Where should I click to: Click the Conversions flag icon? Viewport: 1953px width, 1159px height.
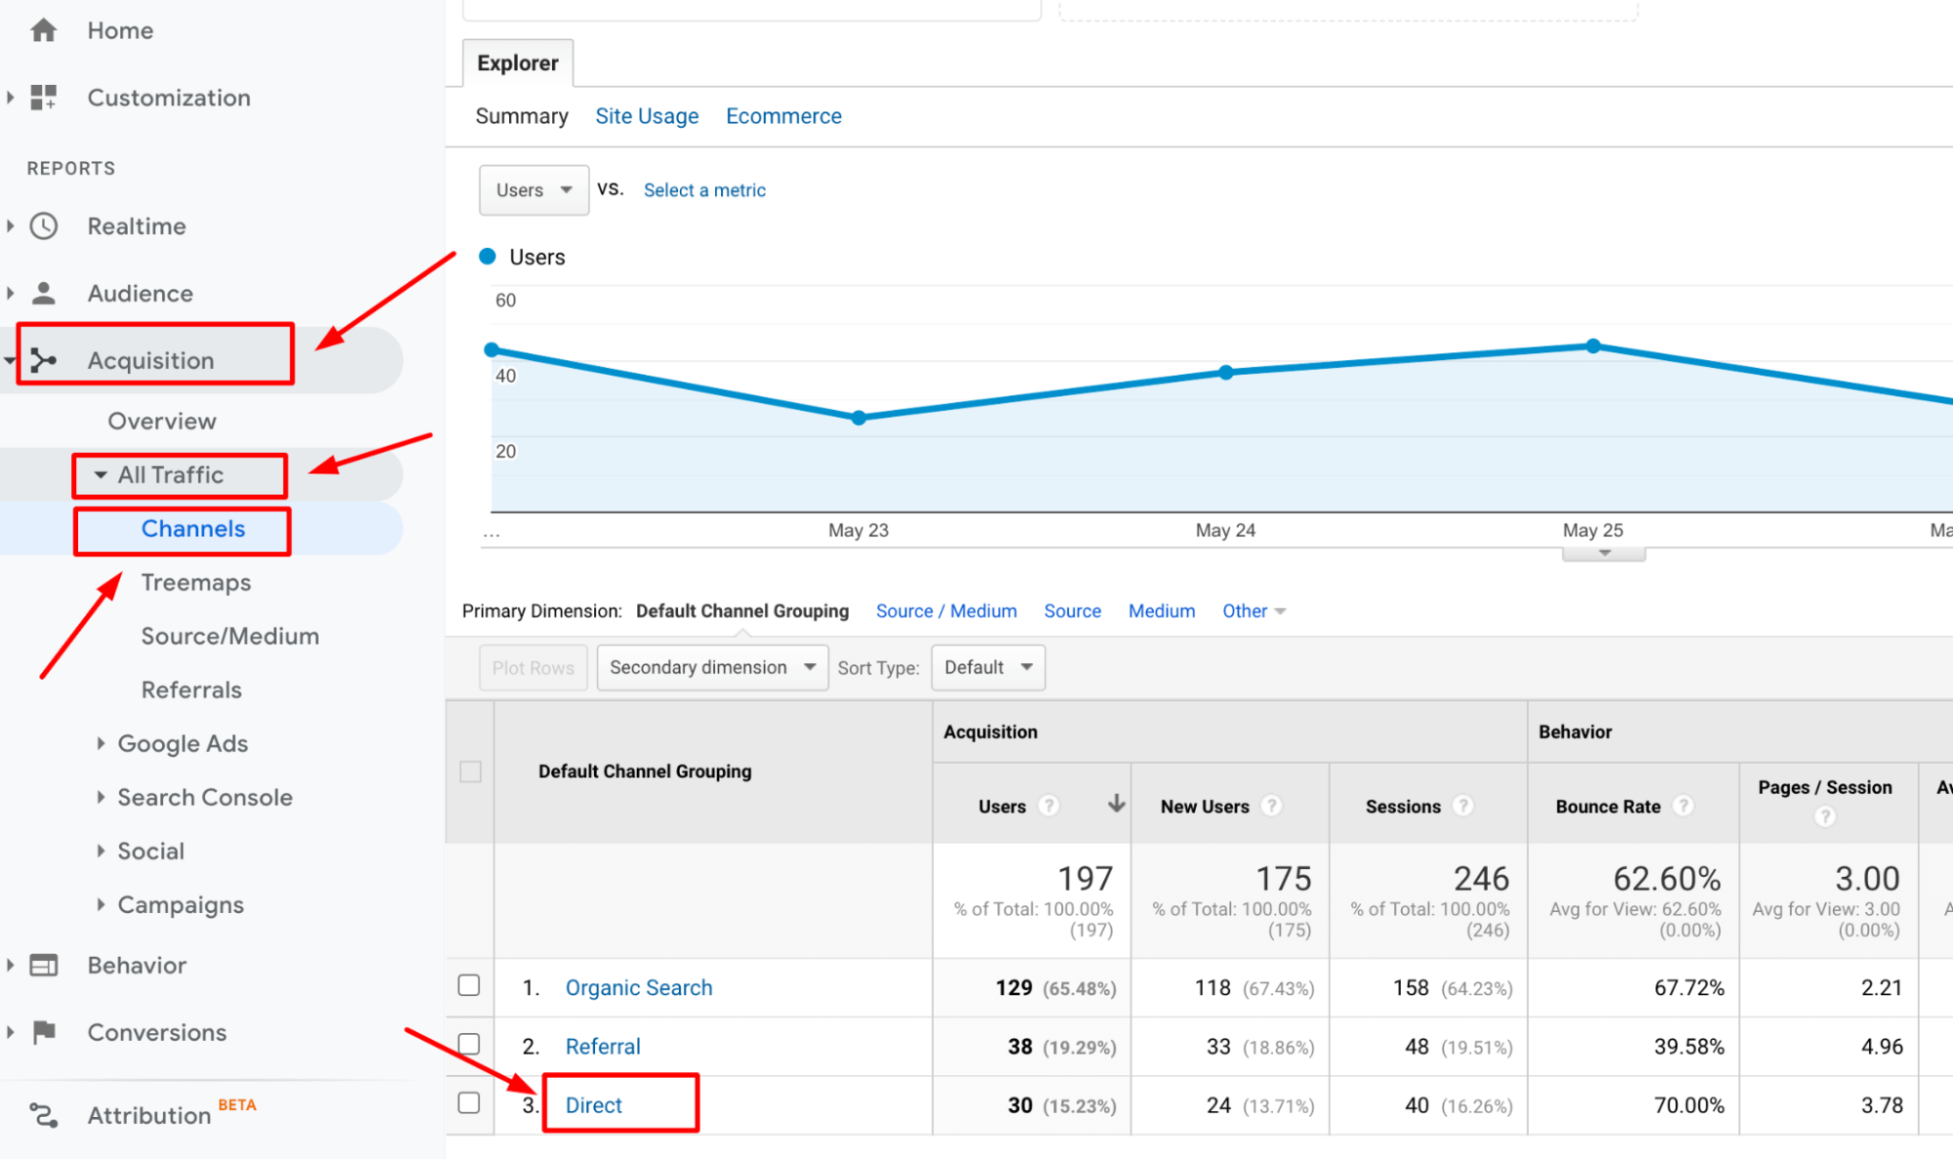tap(44, 1032)
